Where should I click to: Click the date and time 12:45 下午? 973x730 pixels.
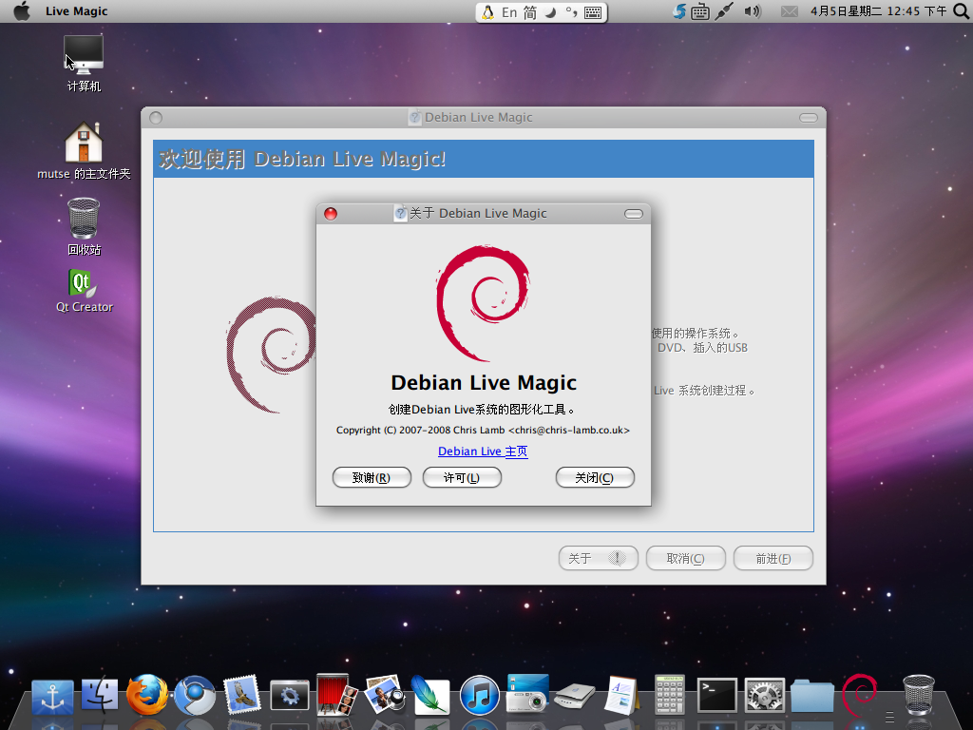click(879, 11)
